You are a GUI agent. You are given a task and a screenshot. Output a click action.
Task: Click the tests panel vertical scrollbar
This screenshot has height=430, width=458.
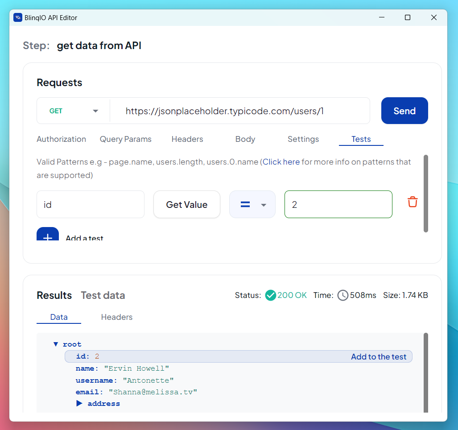click(426, 194)
